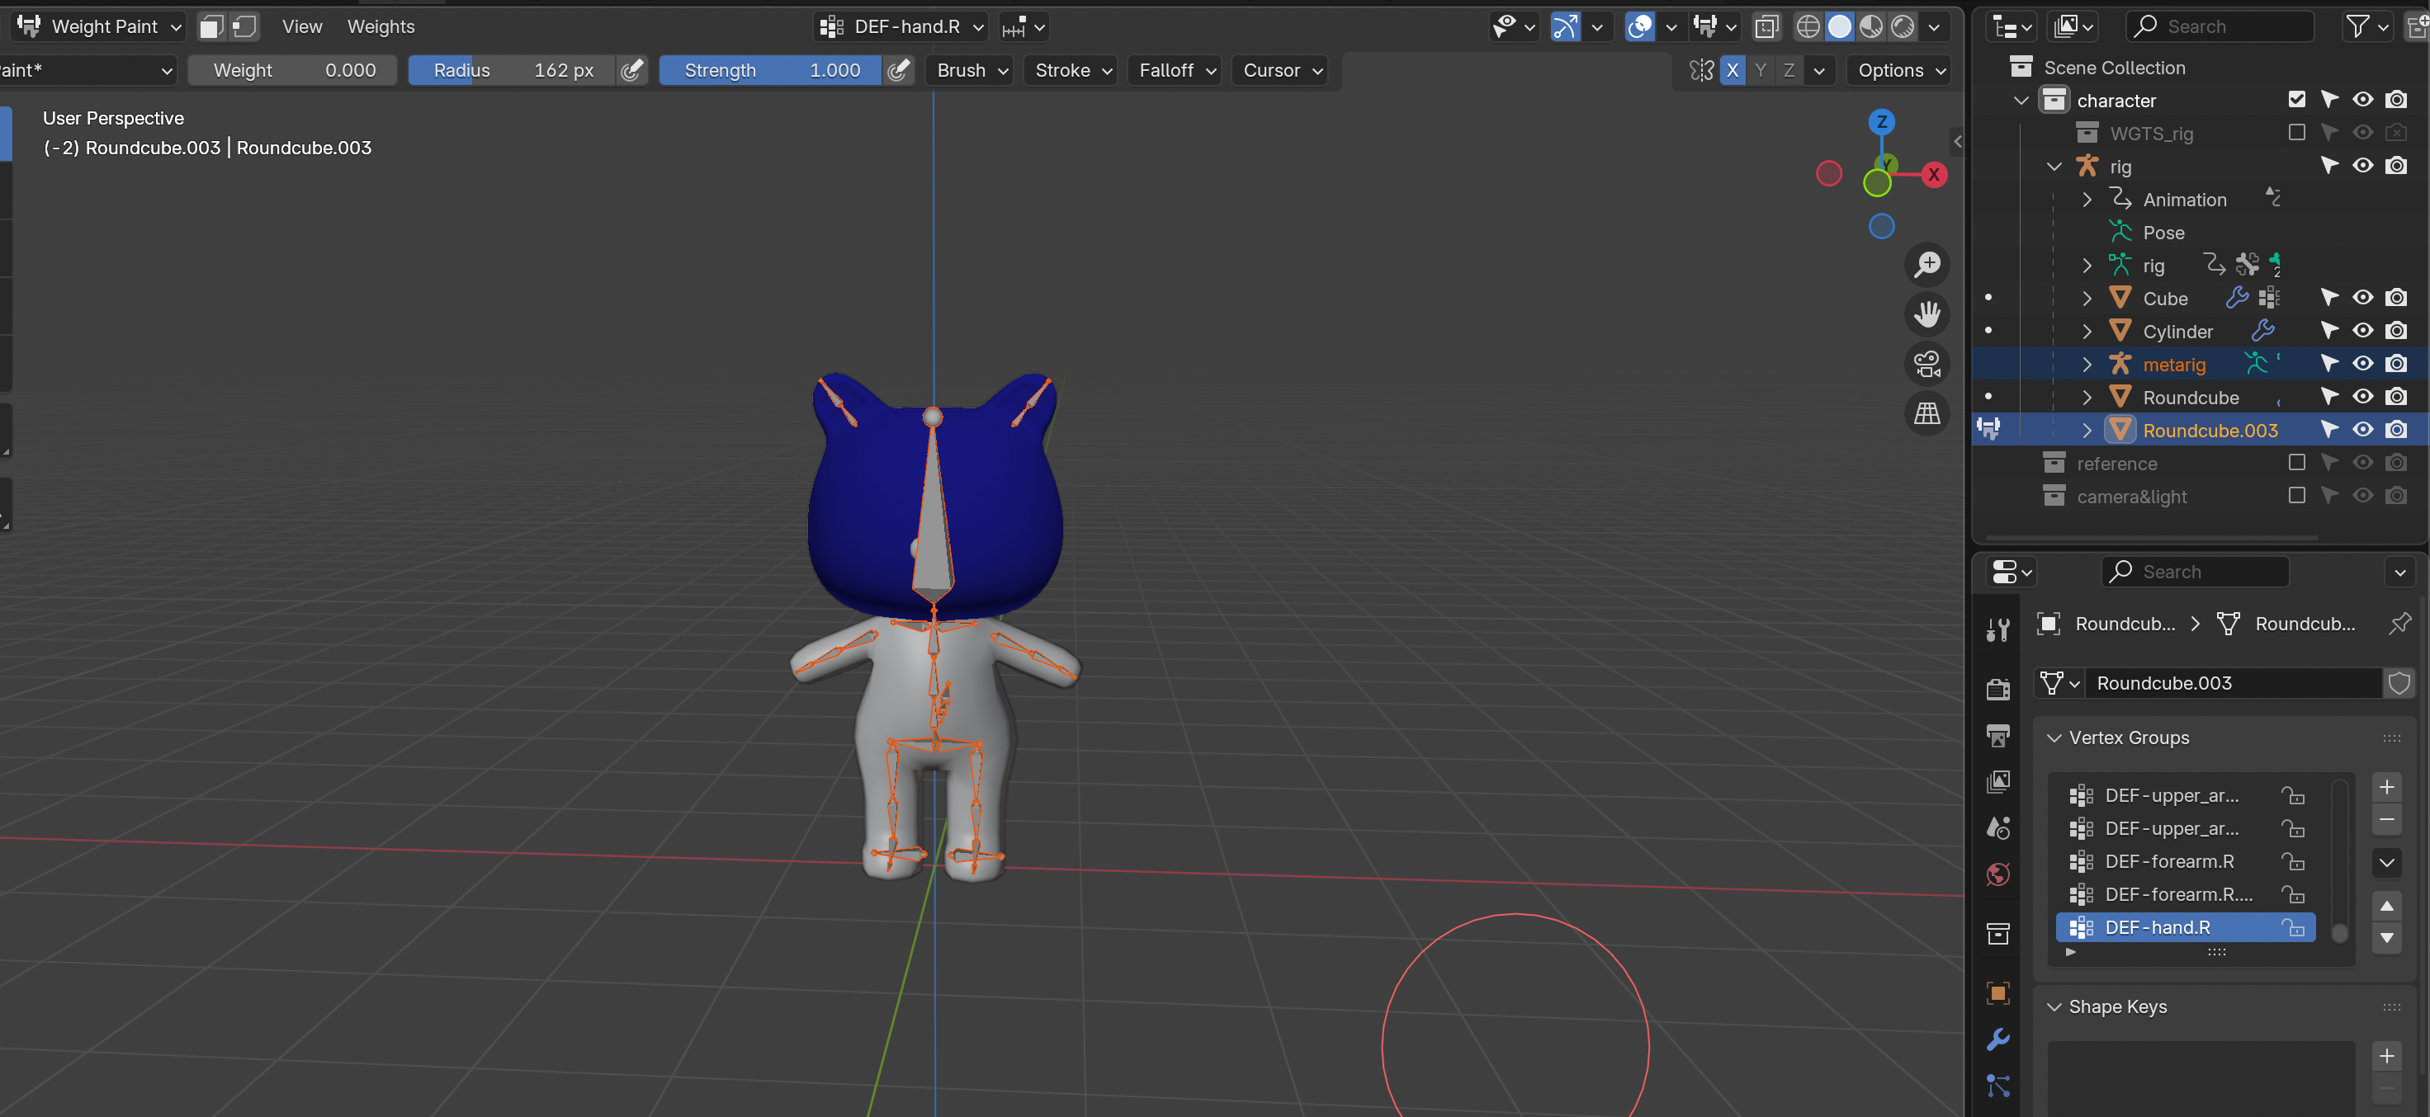2430x1117 pixels.
Task: Open the Weights menu
Action: (x=381, y=26)
